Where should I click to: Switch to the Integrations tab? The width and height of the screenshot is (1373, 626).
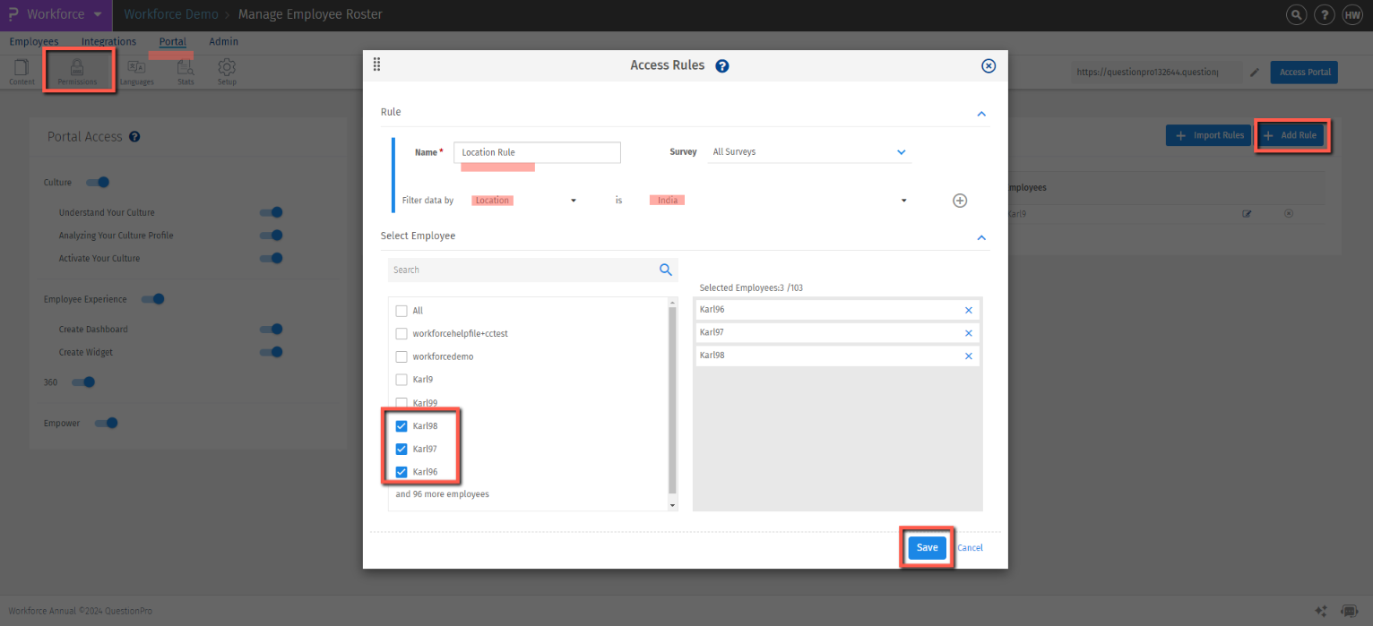click(108, 41)
